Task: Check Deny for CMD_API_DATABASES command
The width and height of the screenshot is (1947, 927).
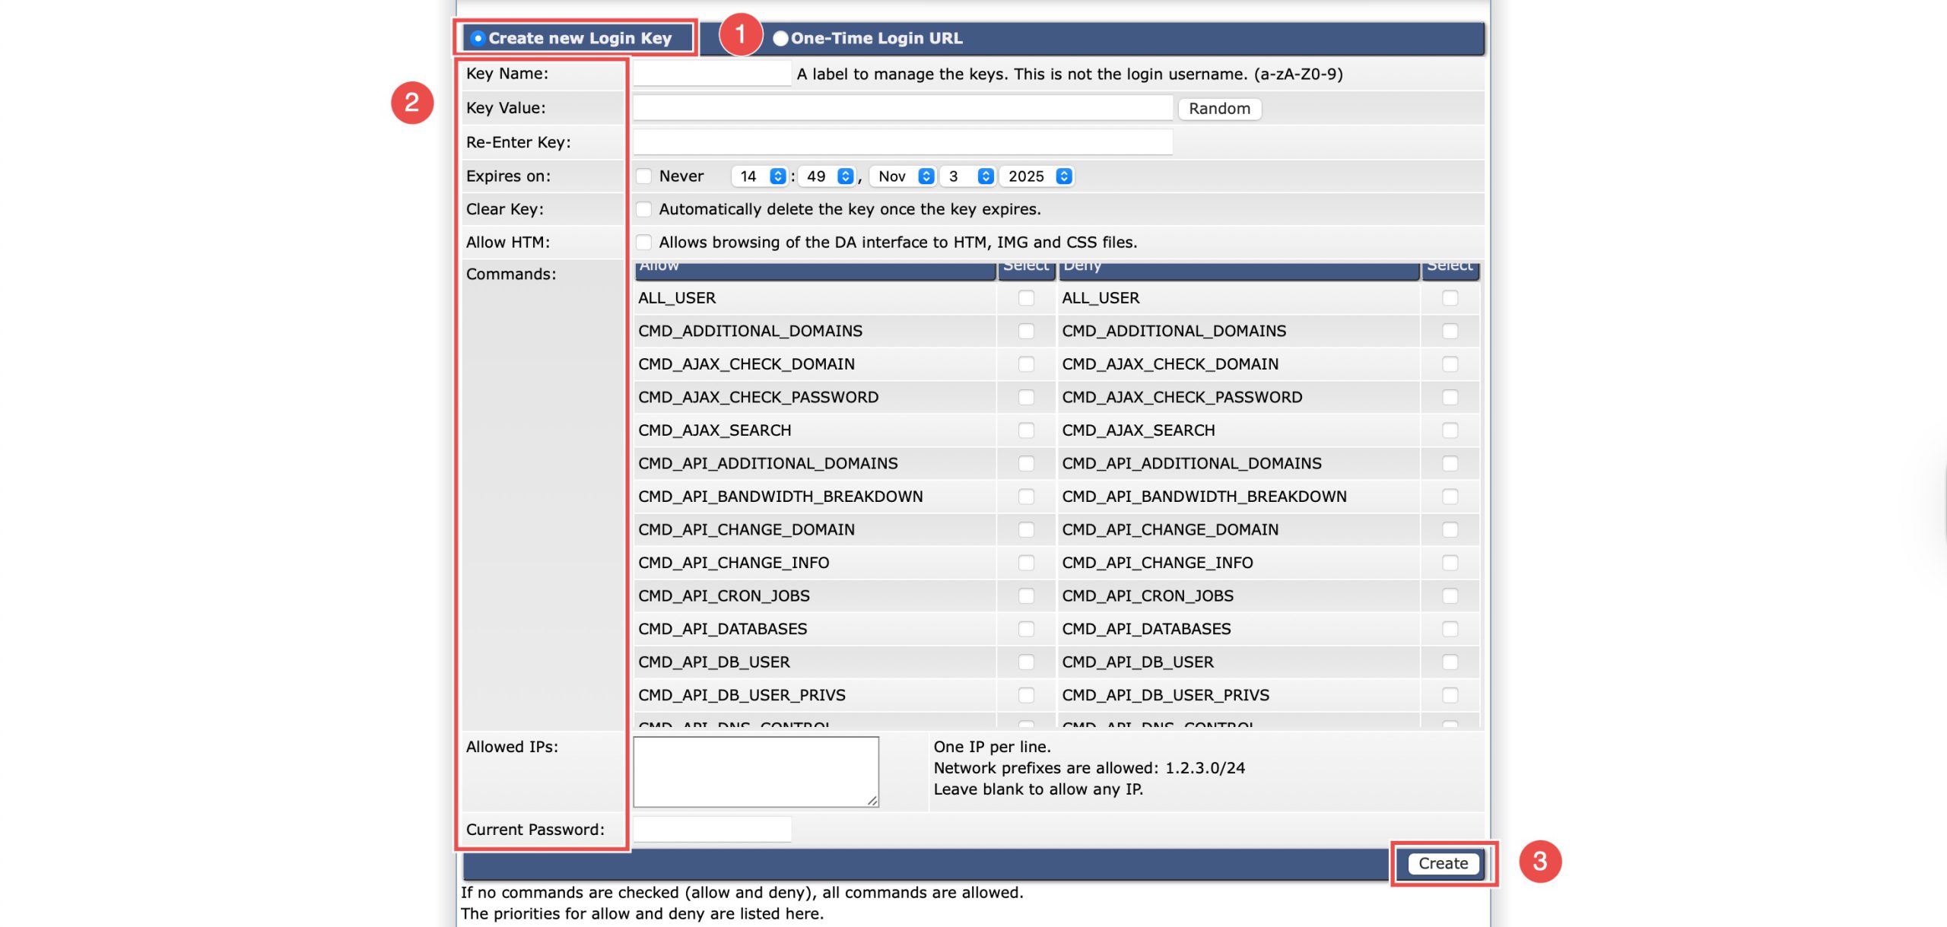Action: point(1450,629)
